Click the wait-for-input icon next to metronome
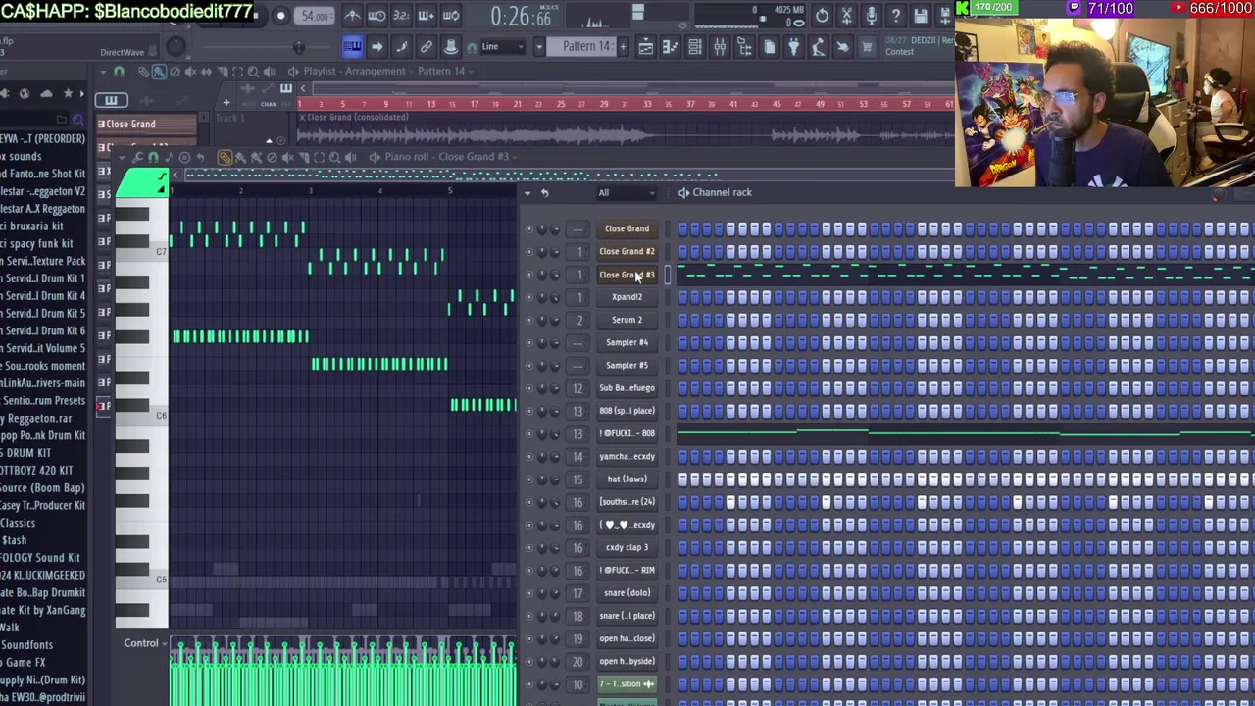 376,16
